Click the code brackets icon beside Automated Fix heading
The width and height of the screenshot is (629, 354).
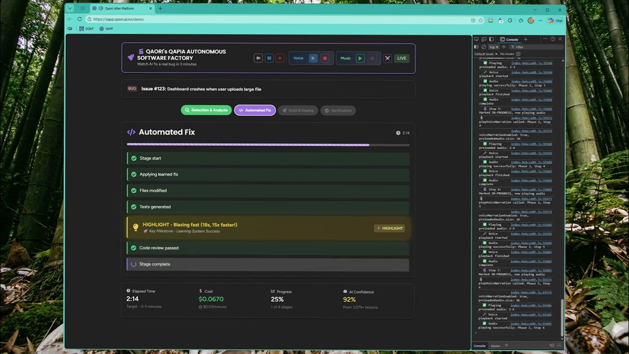point(131,132)
